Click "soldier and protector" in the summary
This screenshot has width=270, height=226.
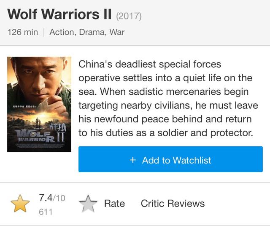click(205, 133)
